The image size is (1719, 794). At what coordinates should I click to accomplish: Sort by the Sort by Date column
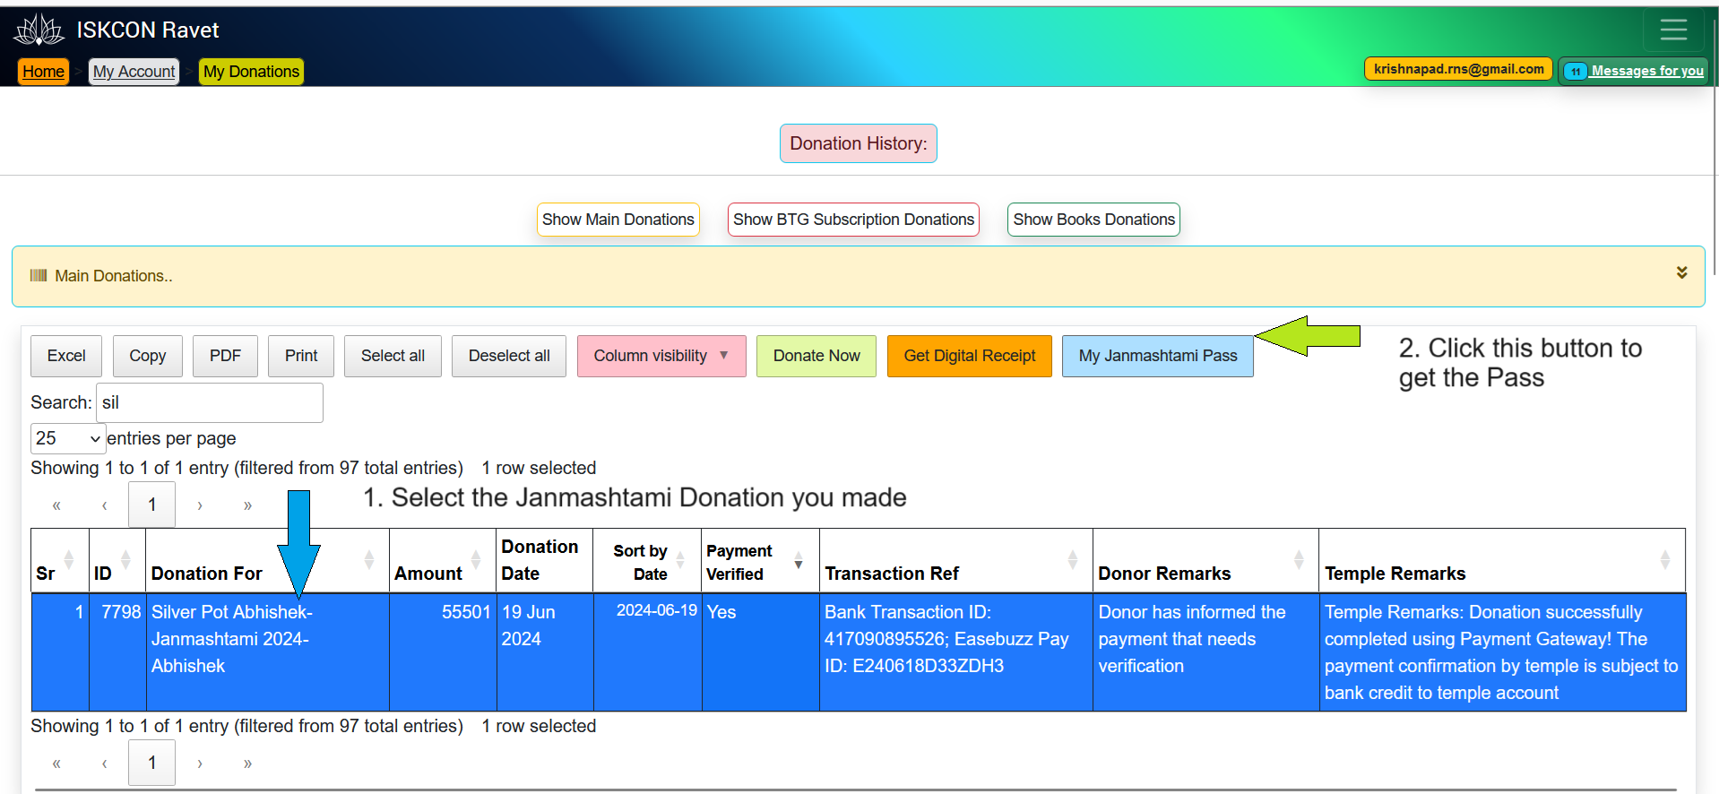pyautogui.click(x=647, y=560)
